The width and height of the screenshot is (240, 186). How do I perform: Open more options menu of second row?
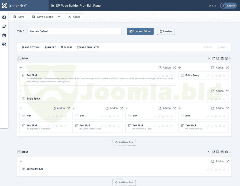coord(230,152)
